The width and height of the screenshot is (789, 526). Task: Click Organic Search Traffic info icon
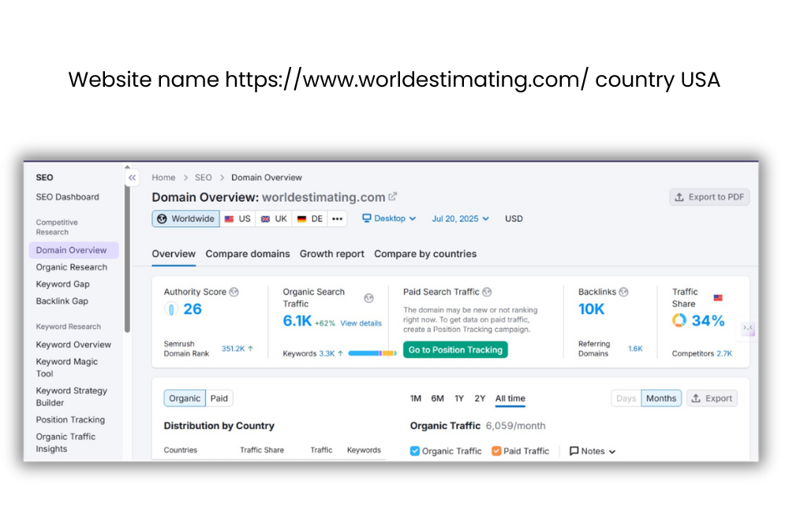click(368, 298)
